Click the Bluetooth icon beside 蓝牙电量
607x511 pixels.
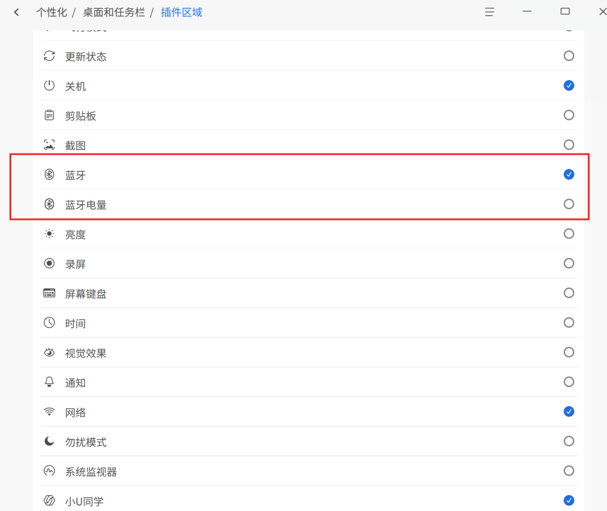(x=49, y=204)
